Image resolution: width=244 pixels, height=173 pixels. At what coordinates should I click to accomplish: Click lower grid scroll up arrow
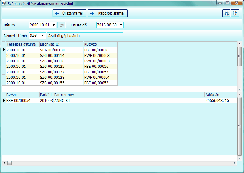(x=239, y=94)
